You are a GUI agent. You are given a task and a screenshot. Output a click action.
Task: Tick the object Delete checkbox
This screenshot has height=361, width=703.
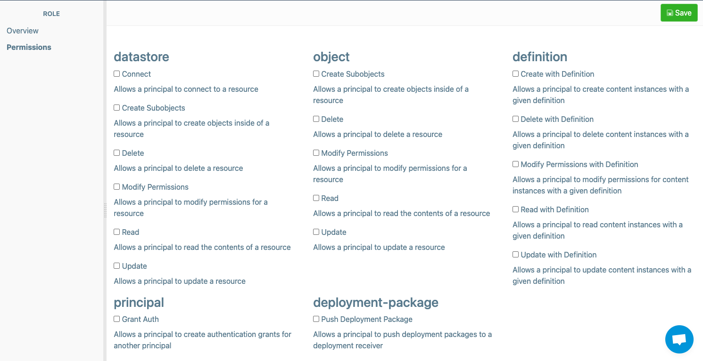(x=316, y=119)
